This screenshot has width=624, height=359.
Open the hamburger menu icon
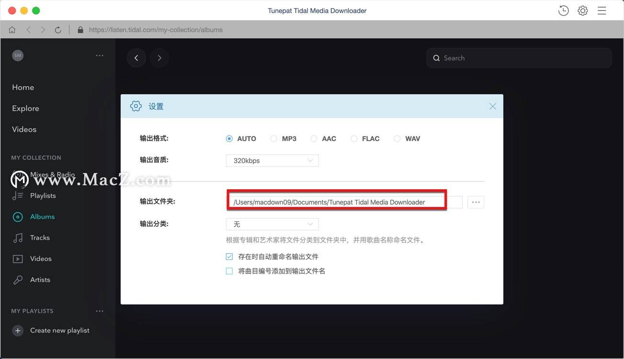coord(602,11)
